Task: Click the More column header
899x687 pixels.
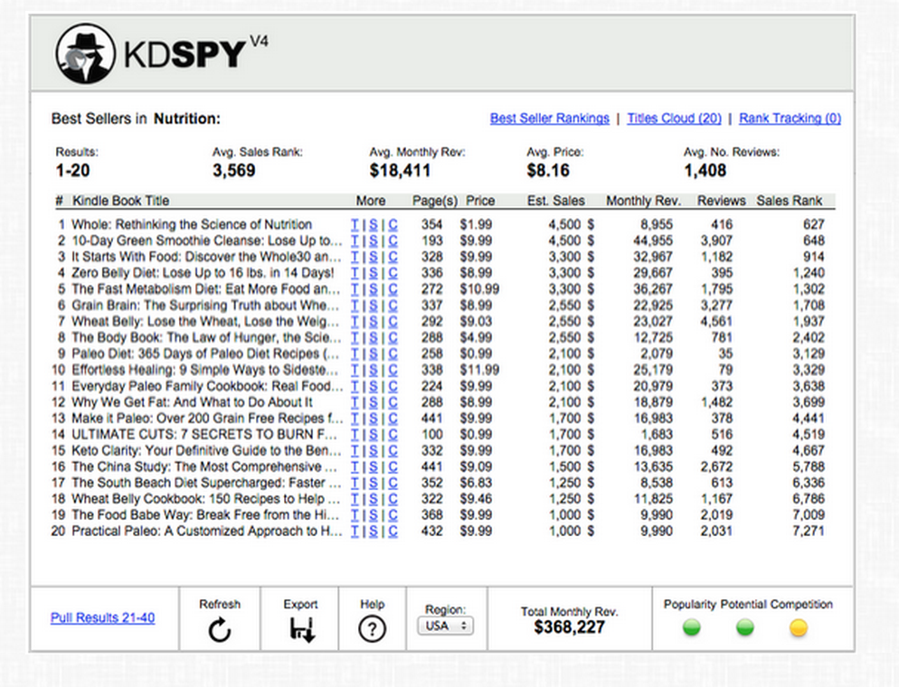Action: pos(371,201)
